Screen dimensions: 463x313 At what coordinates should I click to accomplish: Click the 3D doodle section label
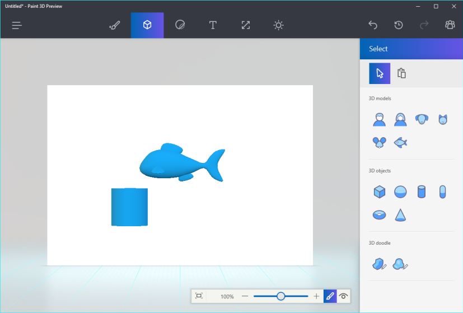(380, 243)
